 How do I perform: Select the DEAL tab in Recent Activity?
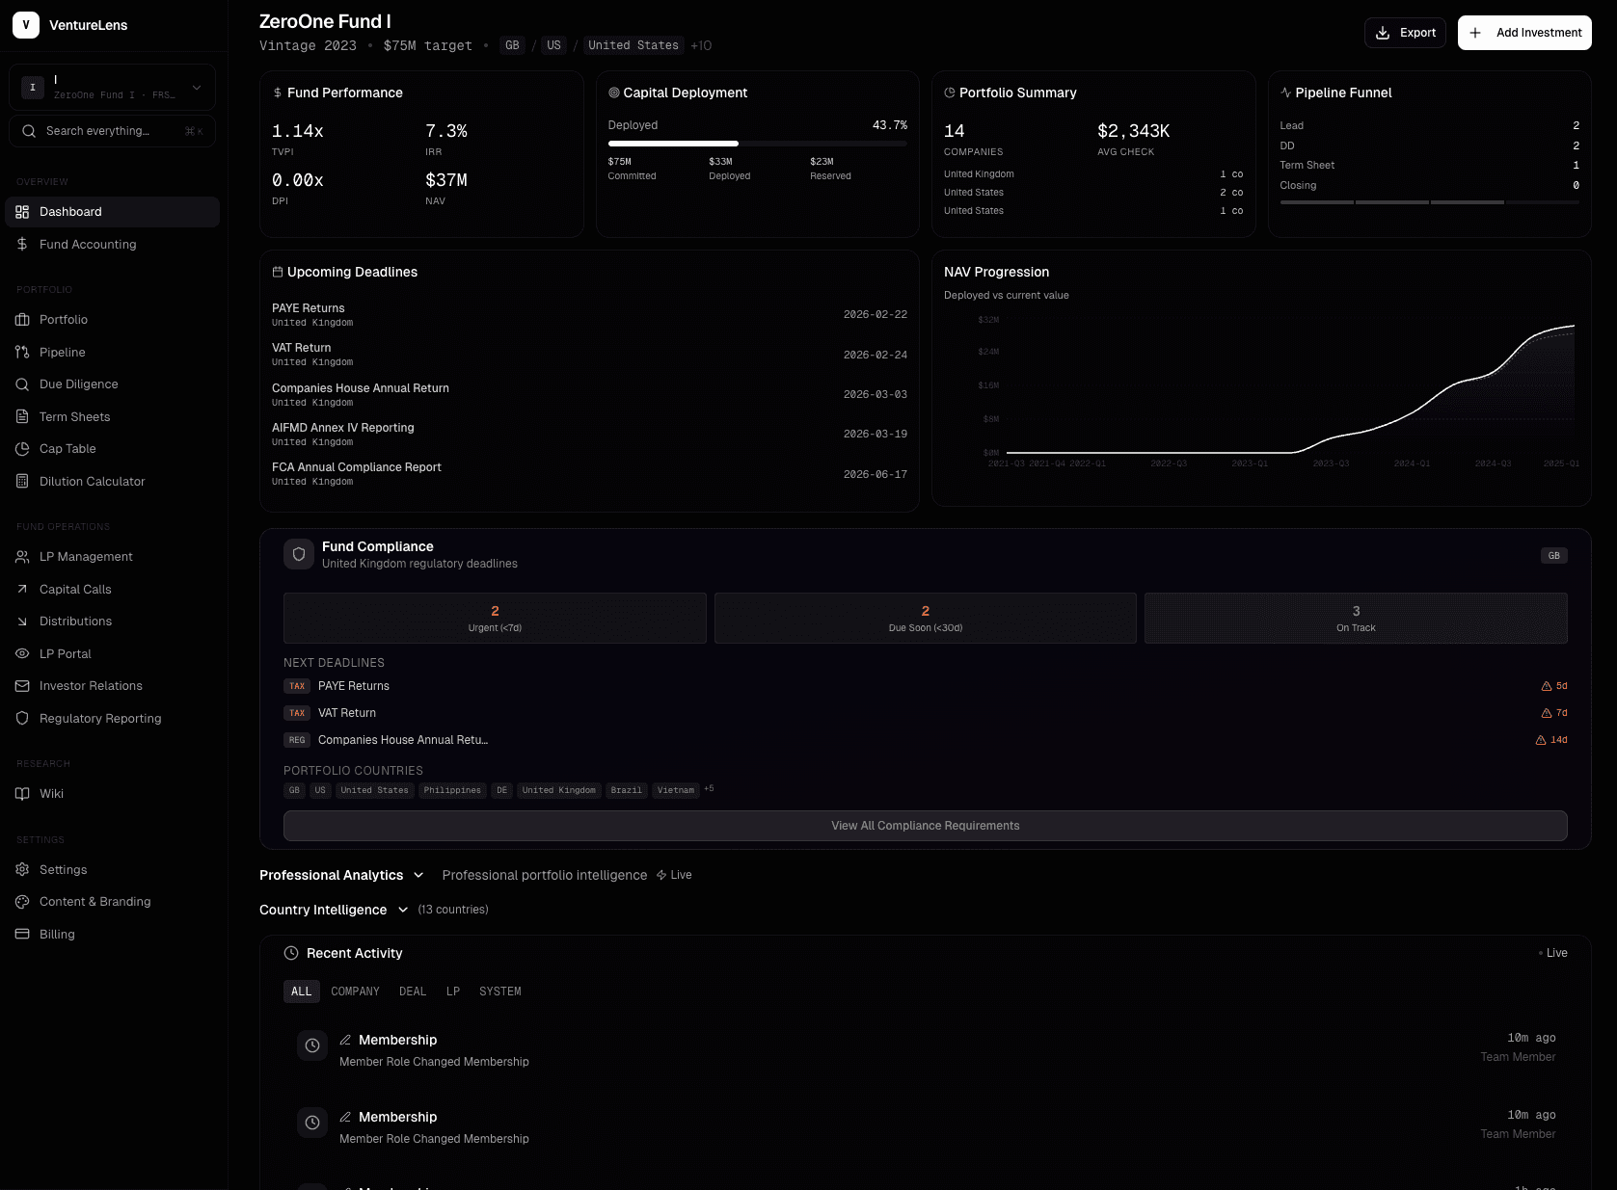click(x=413, y=991)
